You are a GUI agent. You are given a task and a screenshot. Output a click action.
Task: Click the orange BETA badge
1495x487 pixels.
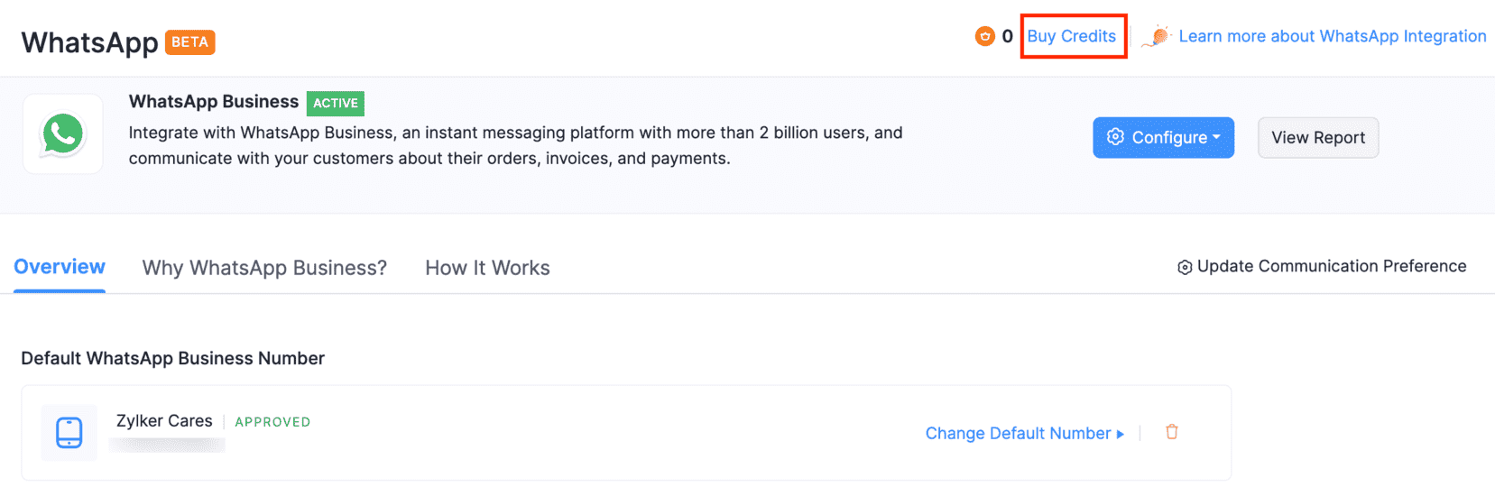189,42
